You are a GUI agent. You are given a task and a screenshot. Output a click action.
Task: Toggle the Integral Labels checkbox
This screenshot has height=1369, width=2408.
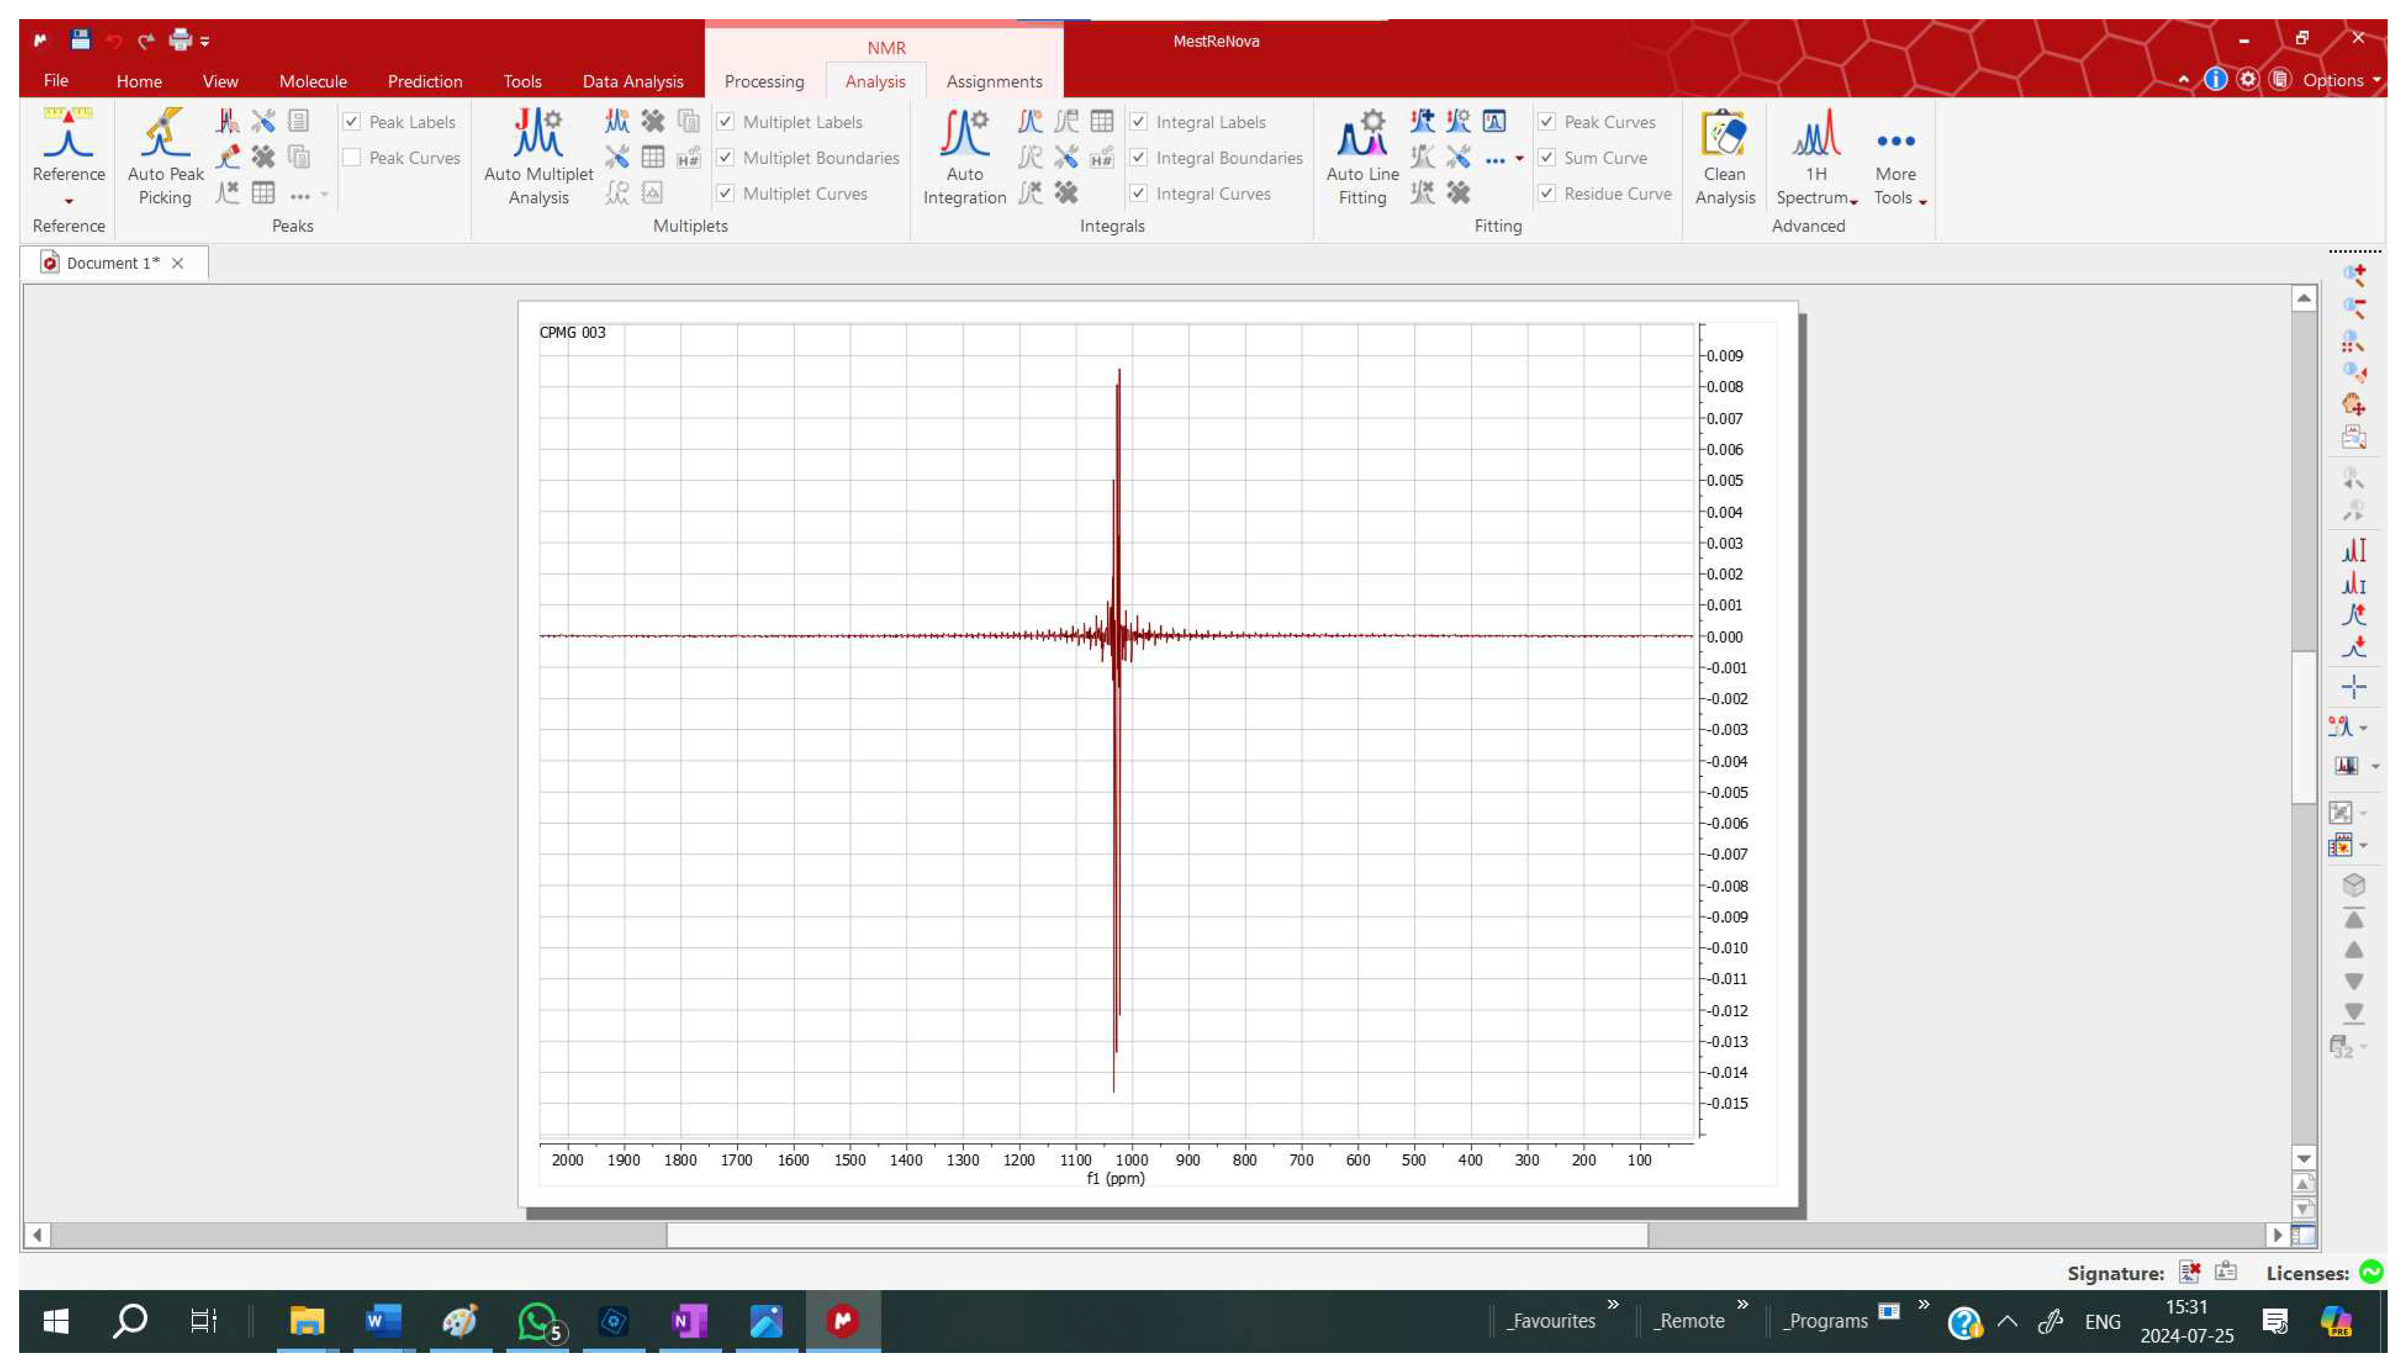1138,122
